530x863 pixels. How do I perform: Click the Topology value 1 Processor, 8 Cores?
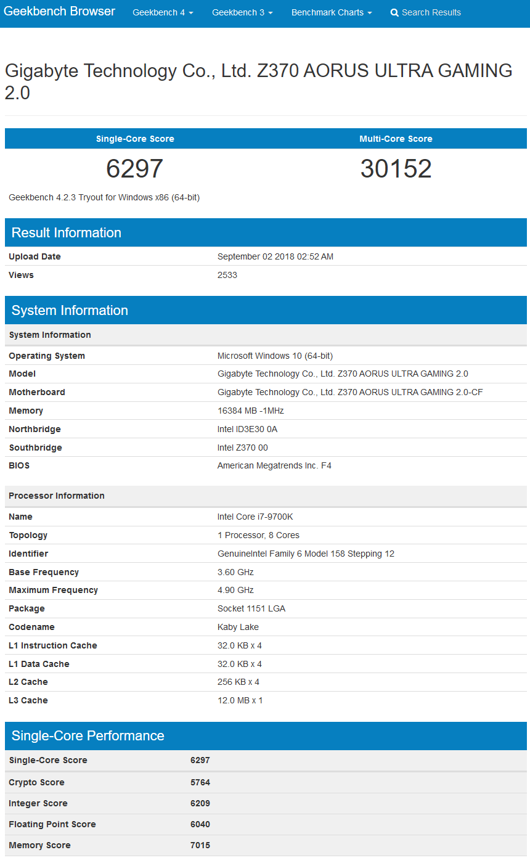[x=258, y=535]
